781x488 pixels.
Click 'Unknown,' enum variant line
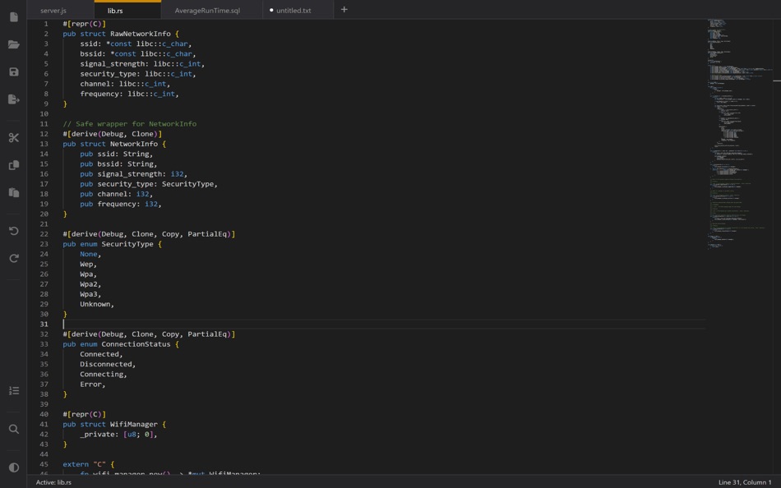97,304
